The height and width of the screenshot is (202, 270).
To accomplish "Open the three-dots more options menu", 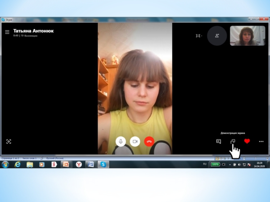I will point(261,142).
